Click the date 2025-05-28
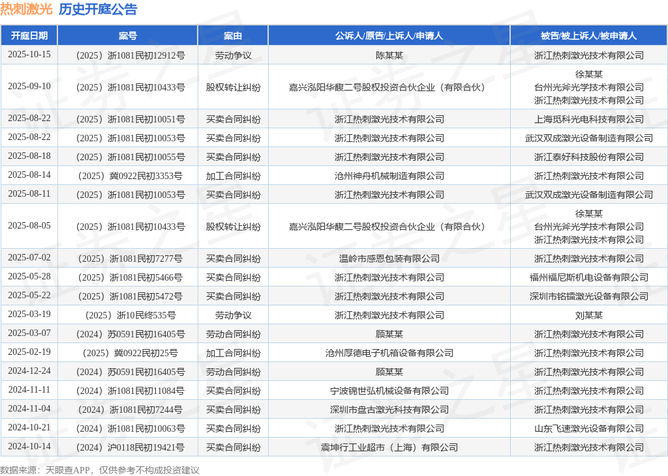Screen dimensions: 668x476 point(29,277)
